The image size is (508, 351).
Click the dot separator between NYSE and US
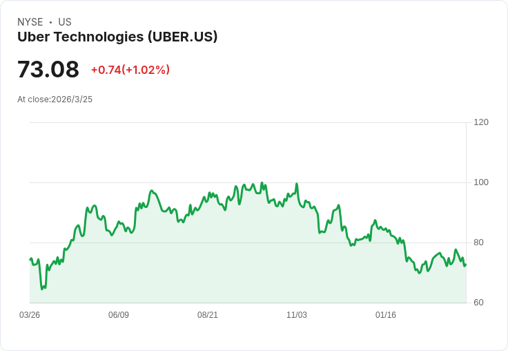click(50, 23)
